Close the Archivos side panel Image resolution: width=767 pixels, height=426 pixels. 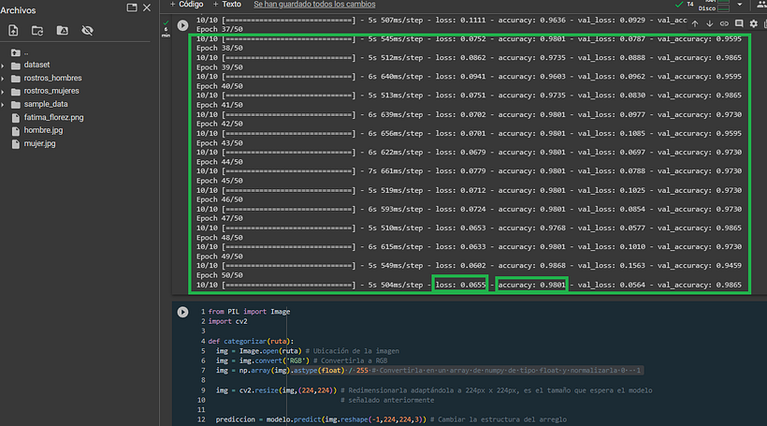tap(147, 7)
